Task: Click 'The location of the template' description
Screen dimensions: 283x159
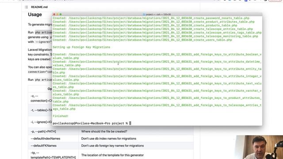Action: pos(136,154)
